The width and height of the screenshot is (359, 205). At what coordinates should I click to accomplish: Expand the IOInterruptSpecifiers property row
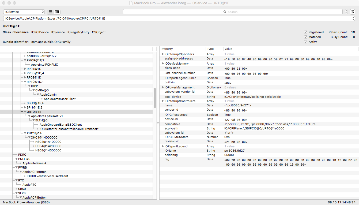(x=163, y=54)
